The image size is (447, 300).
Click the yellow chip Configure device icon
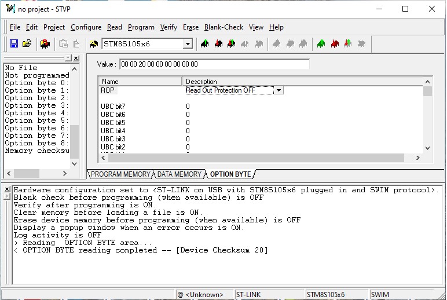click(94, 44)
